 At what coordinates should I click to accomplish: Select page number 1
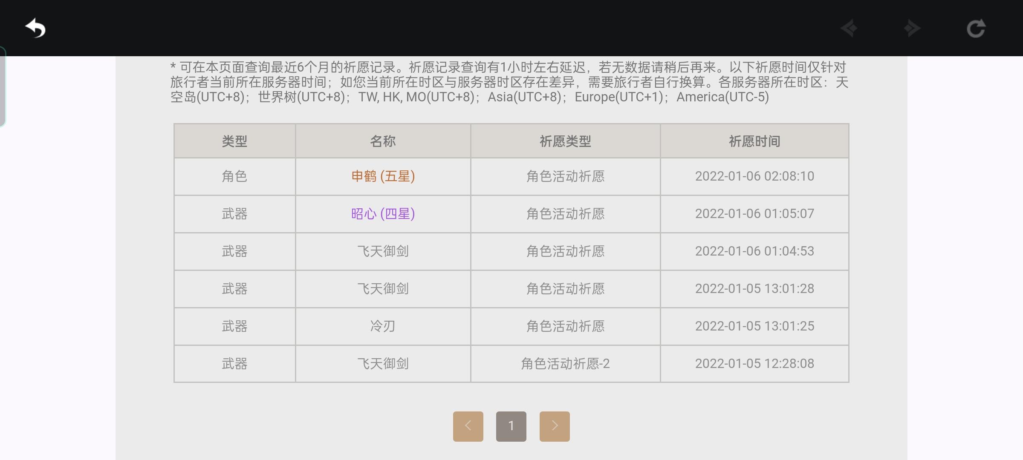coord(511,426)
